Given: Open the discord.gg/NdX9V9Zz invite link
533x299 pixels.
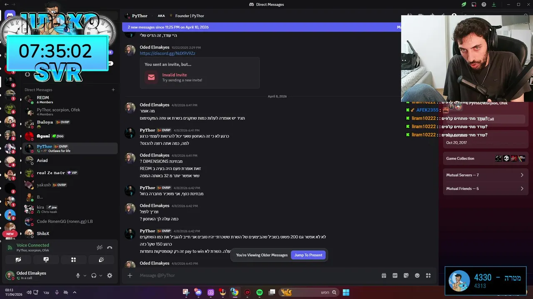Looking at the screenshot, I should click(x=167, y=53).
